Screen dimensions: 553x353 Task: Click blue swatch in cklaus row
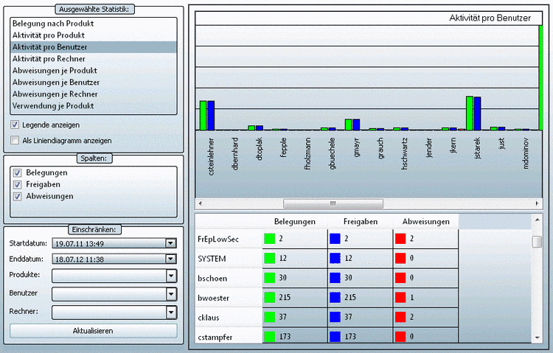(335, 317)
